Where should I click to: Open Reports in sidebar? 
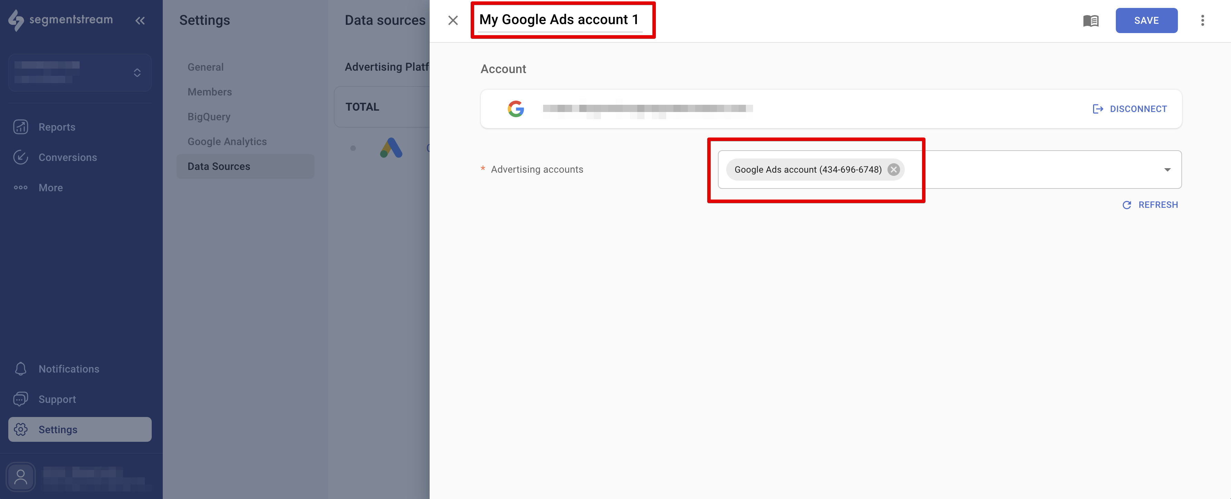pyautogui.click(x=57, y=127)
